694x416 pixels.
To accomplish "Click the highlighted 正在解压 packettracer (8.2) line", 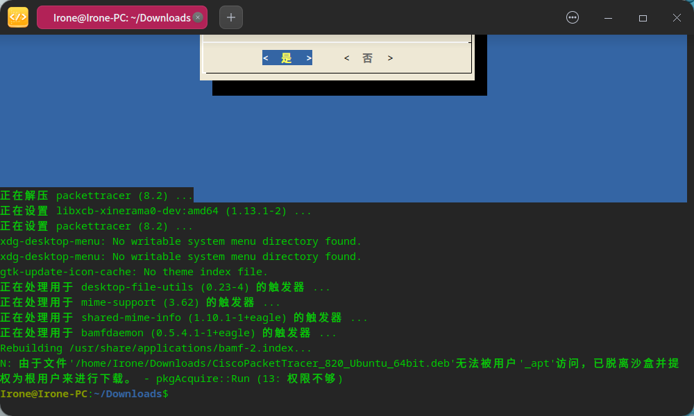I will coord(96,196).
